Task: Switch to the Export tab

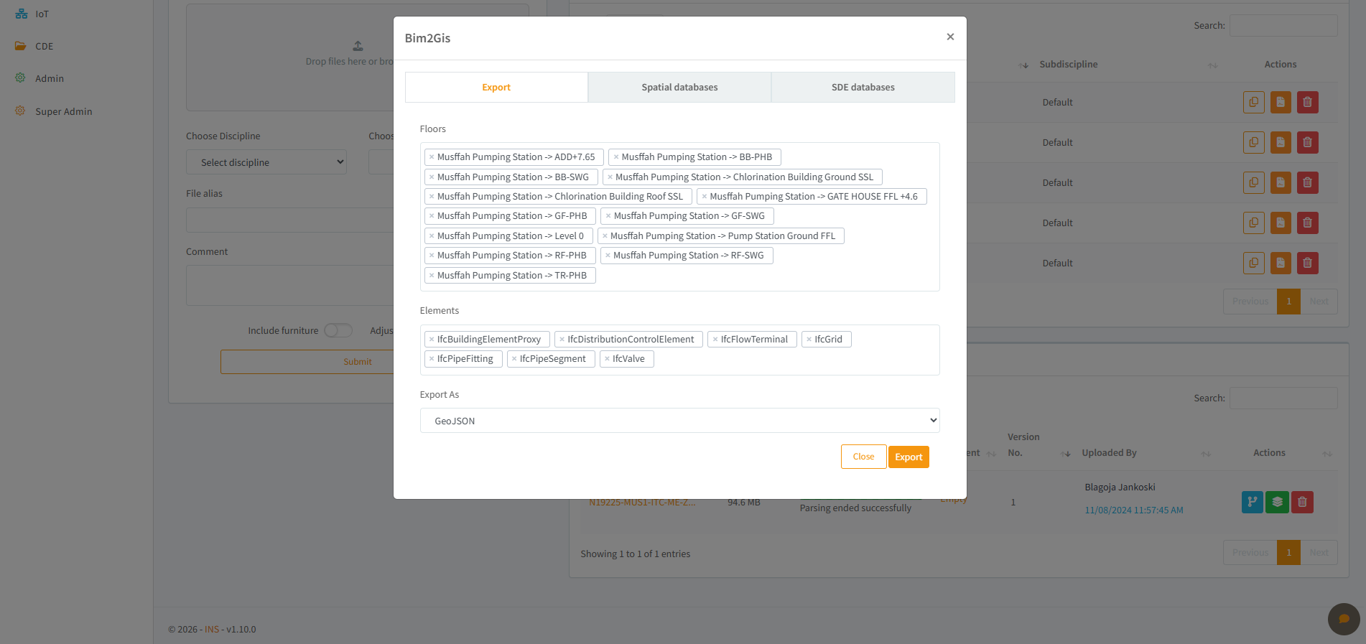Action: [x=496, y=88]
